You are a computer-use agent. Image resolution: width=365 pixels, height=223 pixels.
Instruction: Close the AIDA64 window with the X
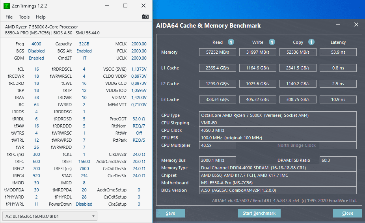click(x=356, y=25)
